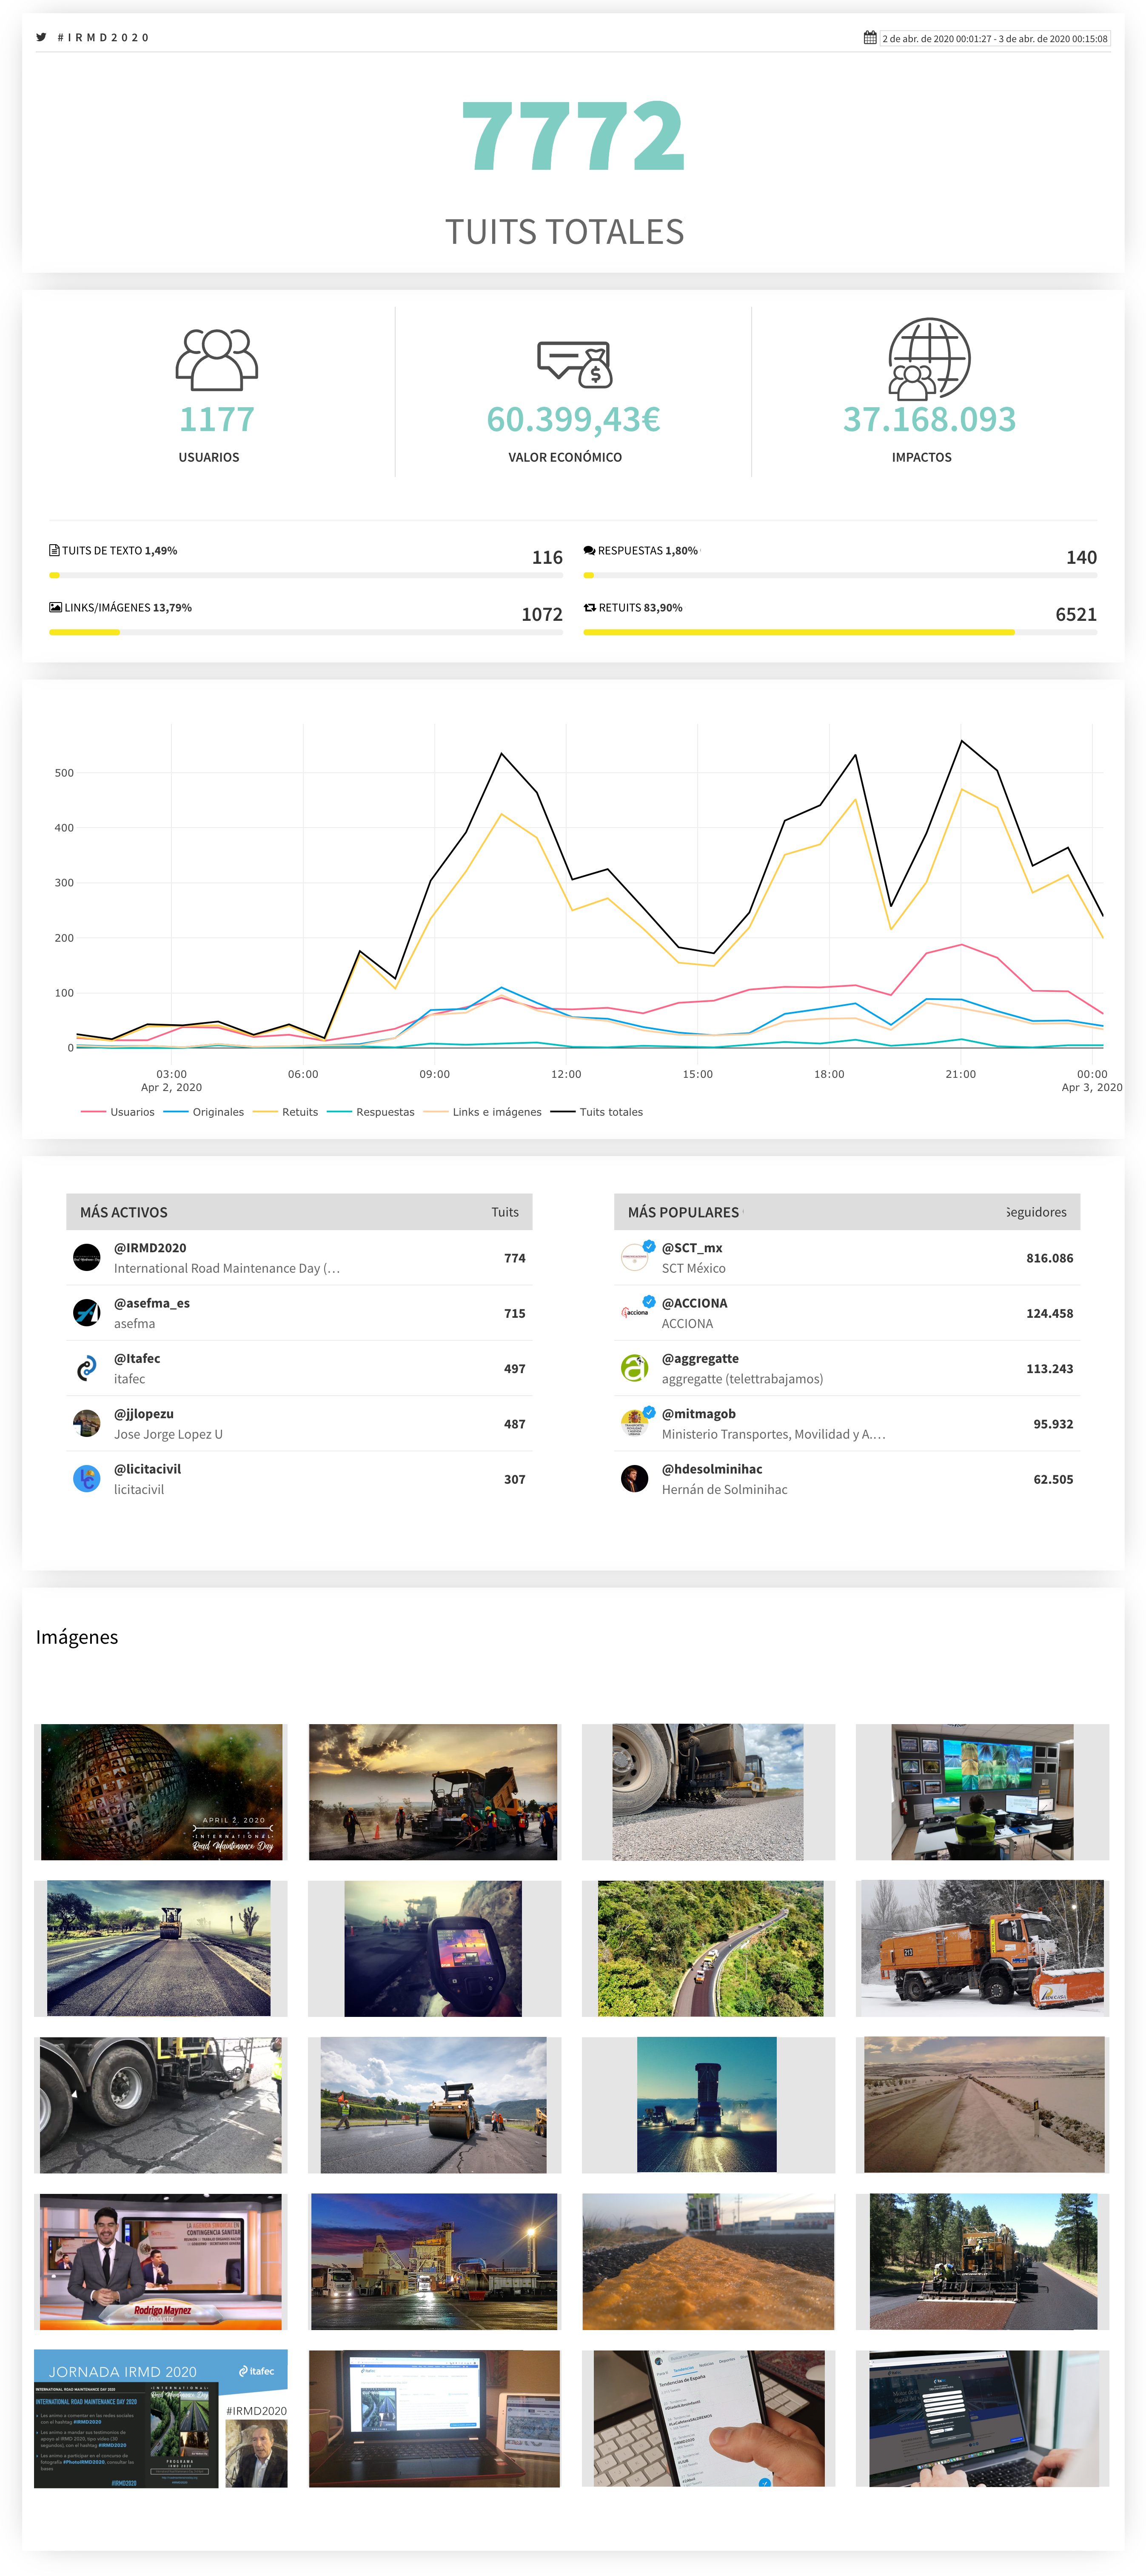Toggle the Links e imágenes legend entry
The width and height of the screenshot is (1146, 2576).
pos(482,1112)
